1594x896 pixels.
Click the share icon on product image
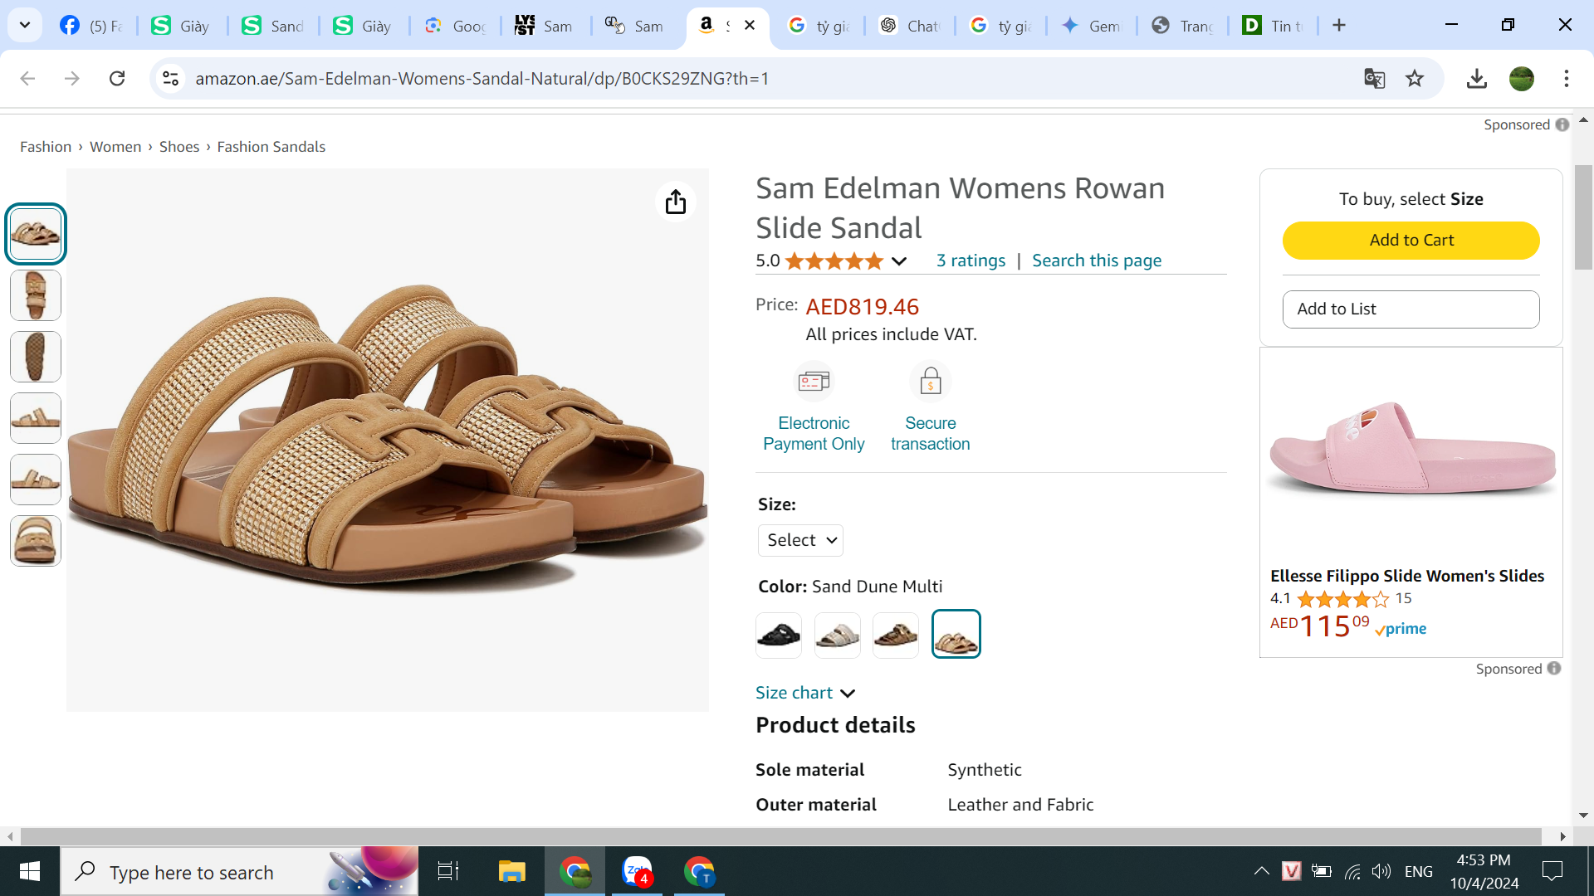point(676,202)
